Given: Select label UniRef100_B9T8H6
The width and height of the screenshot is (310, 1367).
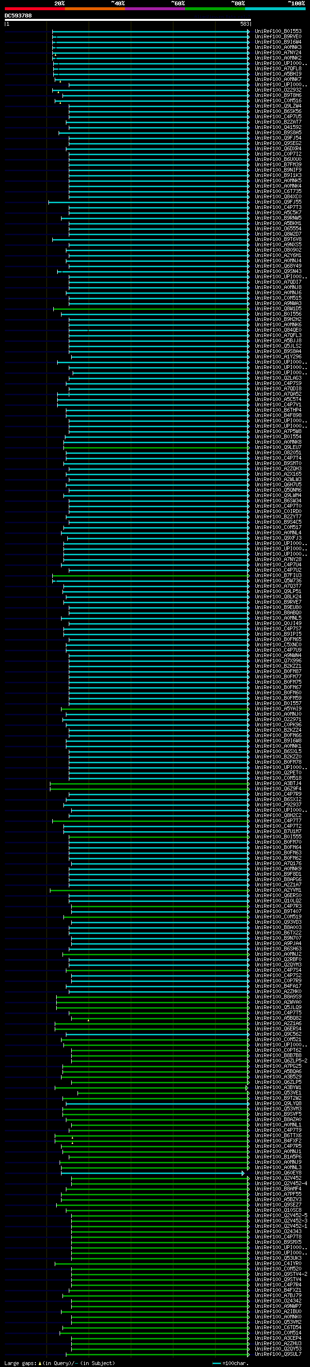Looking at the screenshot, I should click(x=278, y=96).
